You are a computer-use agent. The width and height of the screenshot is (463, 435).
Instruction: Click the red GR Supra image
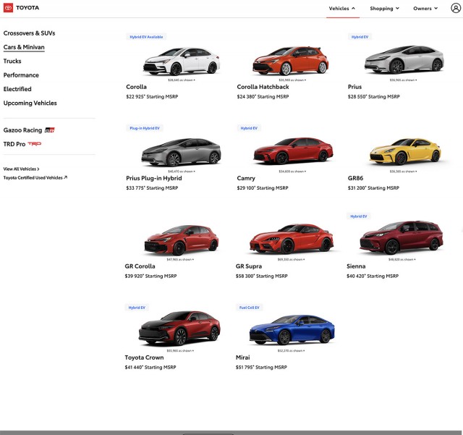(x=292, y=239)
